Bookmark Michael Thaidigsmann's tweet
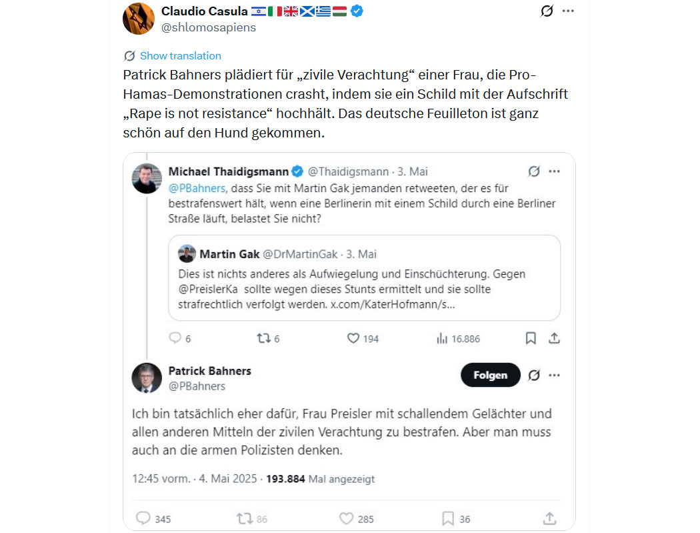The height and width of the screenshot is (533, 700). (531, 338)
